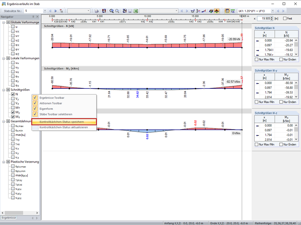Viewport: 301px width, 225px height.
Task: Click the pick member set icon
Action: [x=61, y=11]
